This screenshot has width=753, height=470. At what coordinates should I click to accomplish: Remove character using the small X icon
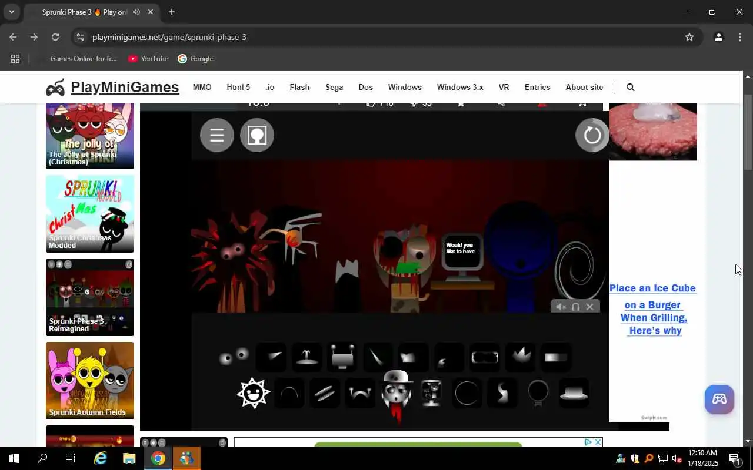pos(589,307)
